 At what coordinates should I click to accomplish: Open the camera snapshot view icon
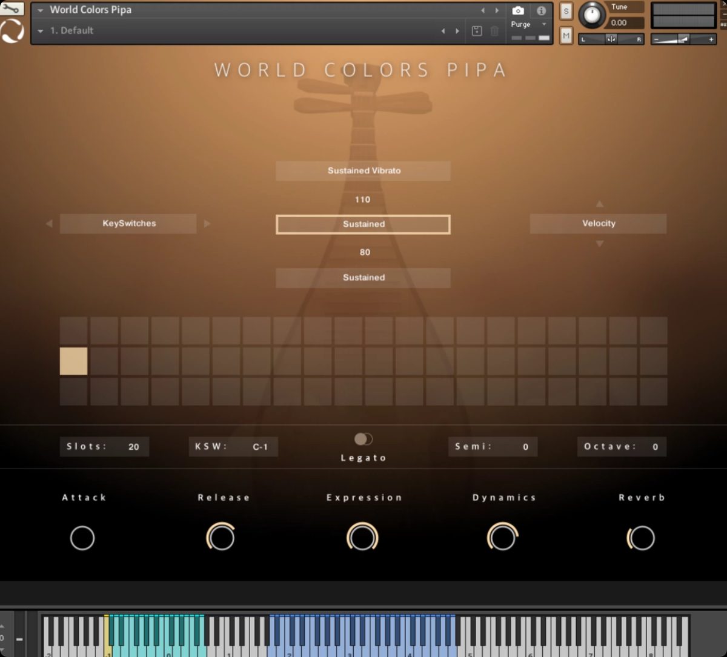click(518, 10)
